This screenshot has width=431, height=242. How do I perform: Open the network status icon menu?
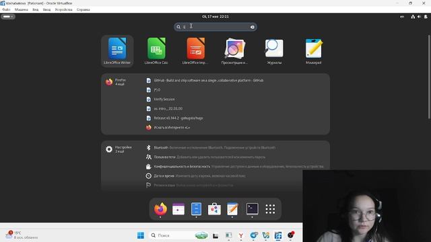coord(413,17)
